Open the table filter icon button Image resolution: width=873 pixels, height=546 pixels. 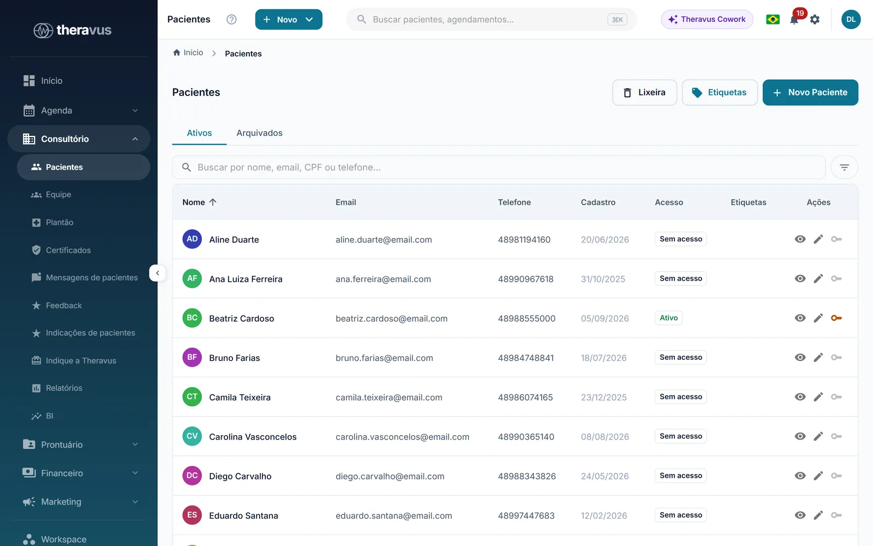[844, 167]
